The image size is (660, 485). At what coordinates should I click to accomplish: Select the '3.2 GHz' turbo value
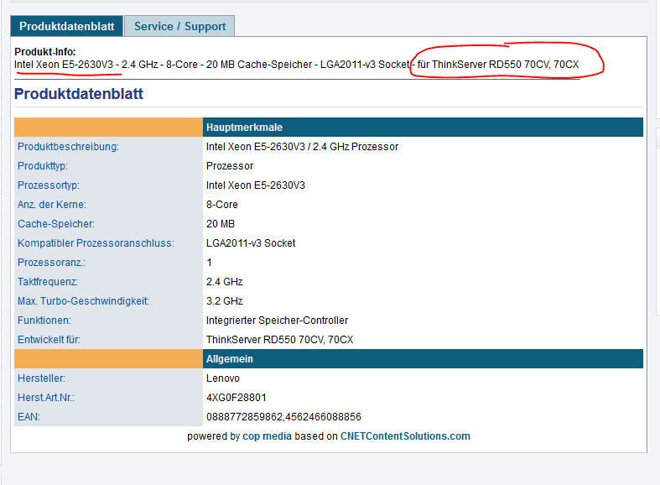click(x=225, y=301)
